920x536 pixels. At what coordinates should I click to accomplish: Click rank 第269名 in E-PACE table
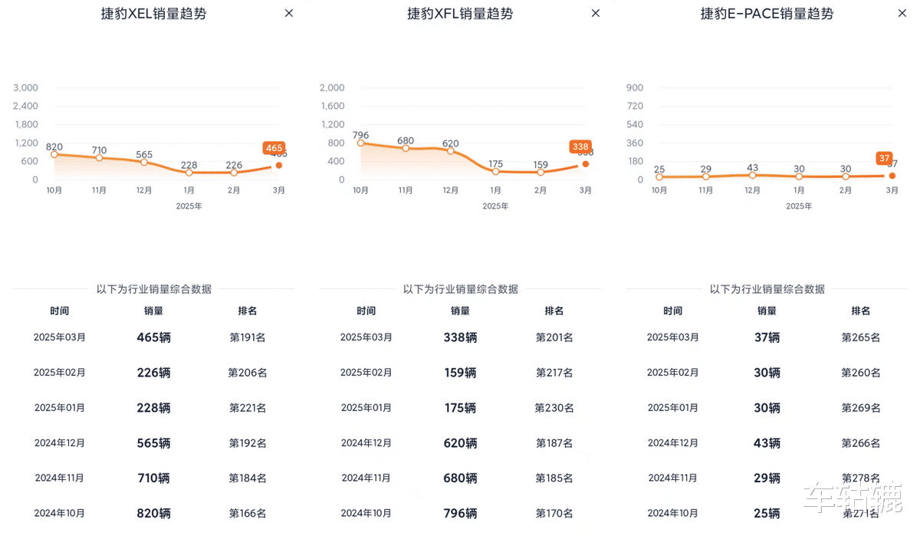[861, 408]
